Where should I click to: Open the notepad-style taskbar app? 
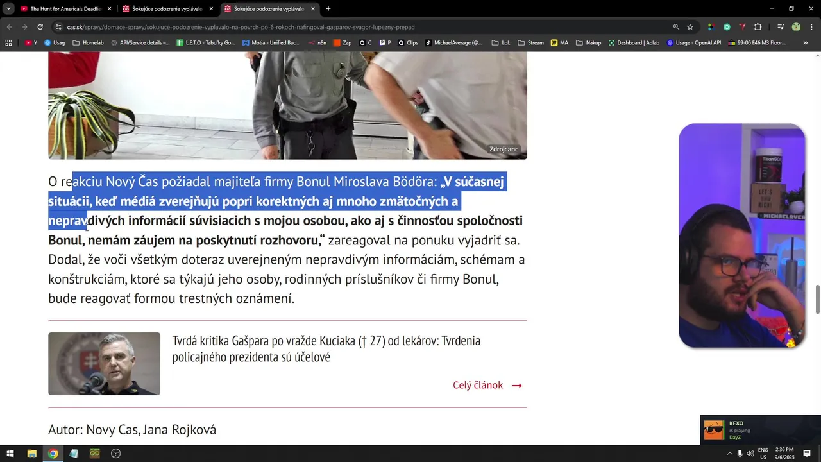pyautogui.click(x=74, y=453)
